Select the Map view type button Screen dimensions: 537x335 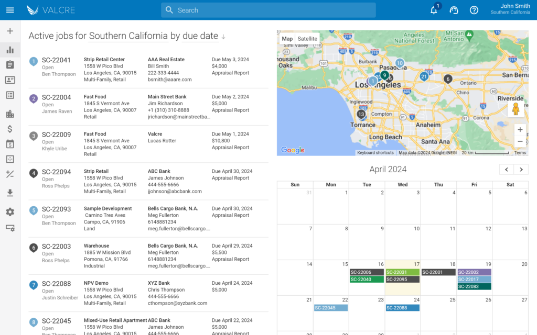pos(287,39)
